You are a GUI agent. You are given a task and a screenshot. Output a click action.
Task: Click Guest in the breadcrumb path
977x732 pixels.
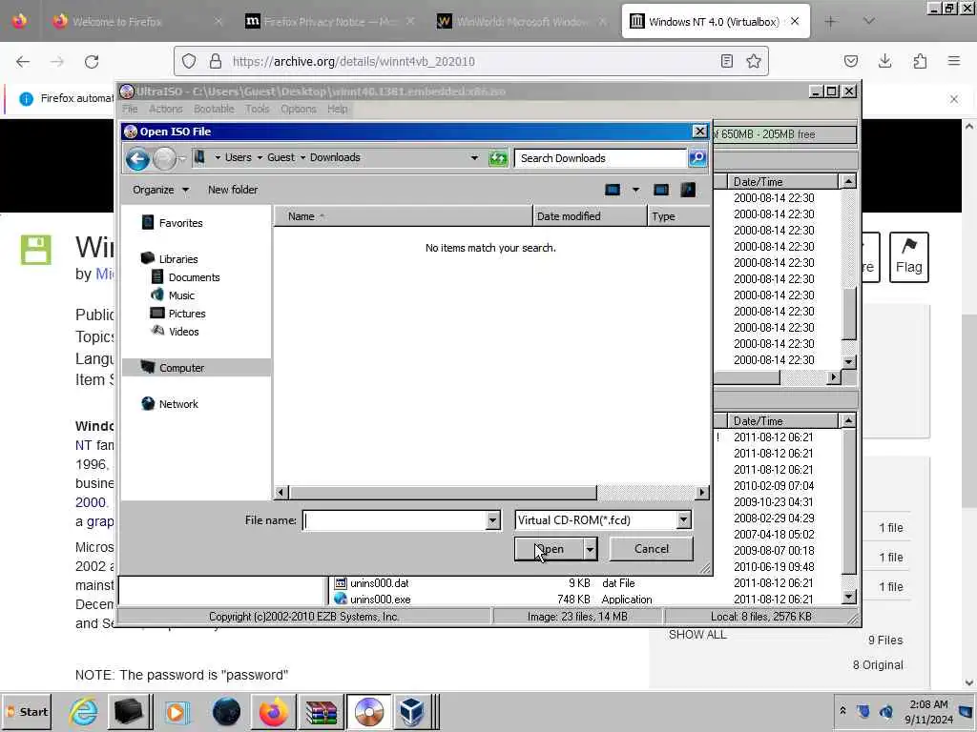[281, 157]
